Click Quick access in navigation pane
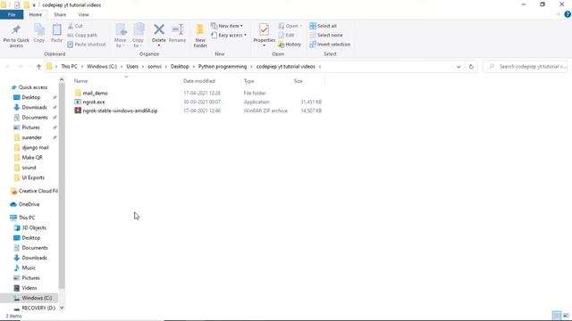 pyautogui.click(x=33, y=87)
